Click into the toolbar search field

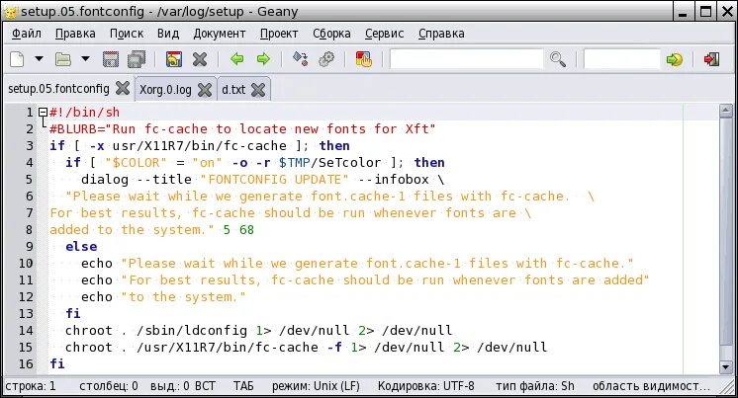point(466,59)
